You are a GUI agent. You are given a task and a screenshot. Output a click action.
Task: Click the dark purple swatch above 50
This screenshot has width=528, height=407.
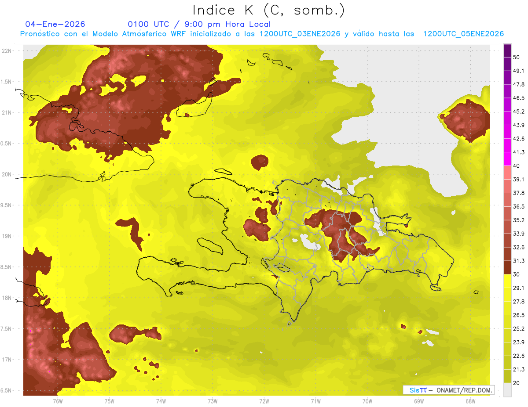pyautogui.click(x=507, y=50)
